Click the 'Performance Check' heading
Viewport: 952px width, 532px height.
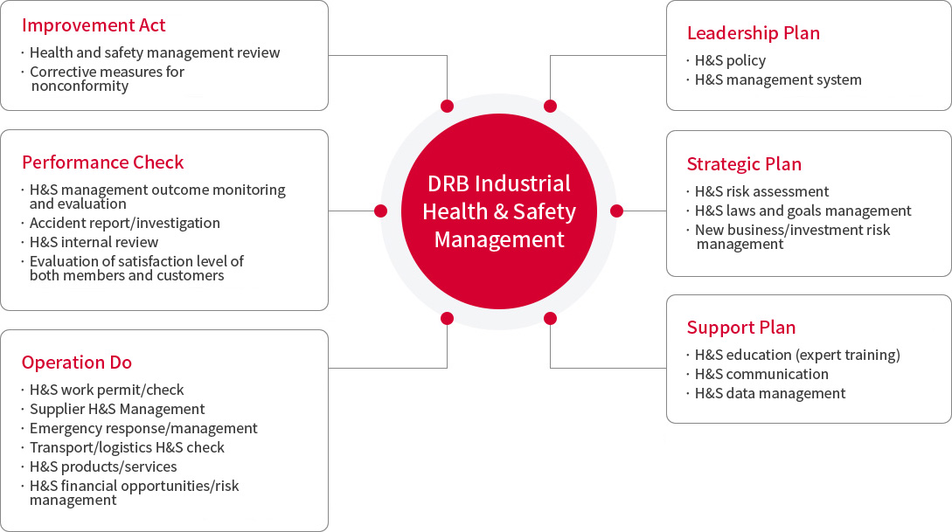(102, 162)
